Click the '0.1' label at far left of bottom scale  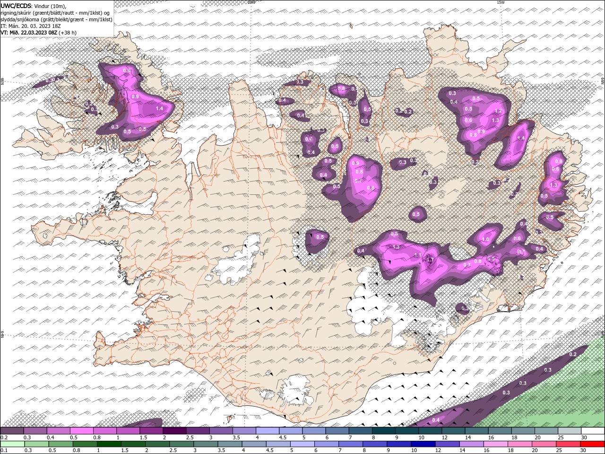pos(4,451)
